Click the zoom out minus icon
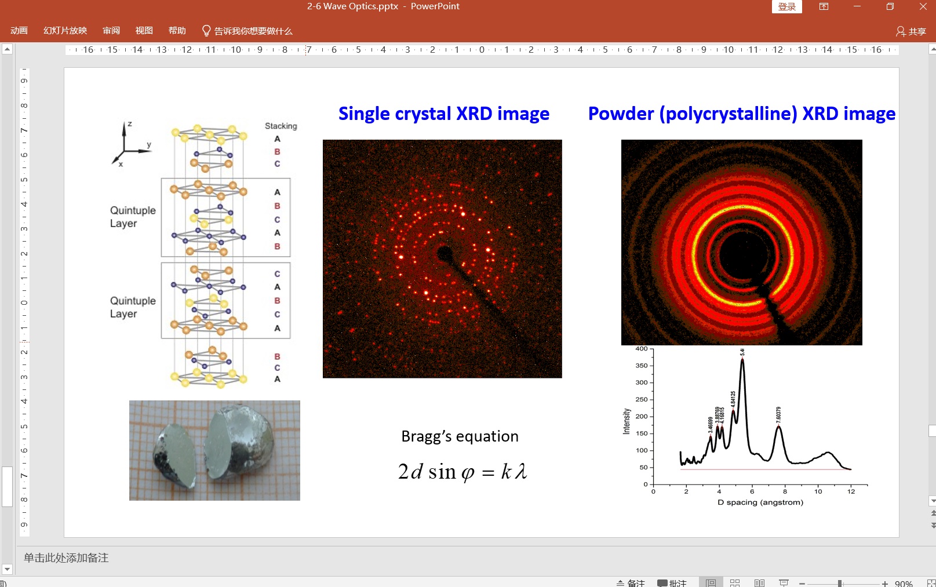The width and height of the screenshot is (936, 587). [x=802, y=584]
